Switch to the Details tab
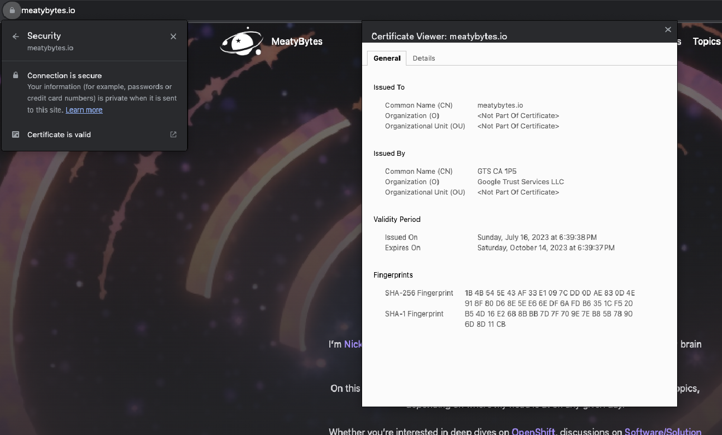This screenshot has width=722, height=435. (x=424, y=58)
